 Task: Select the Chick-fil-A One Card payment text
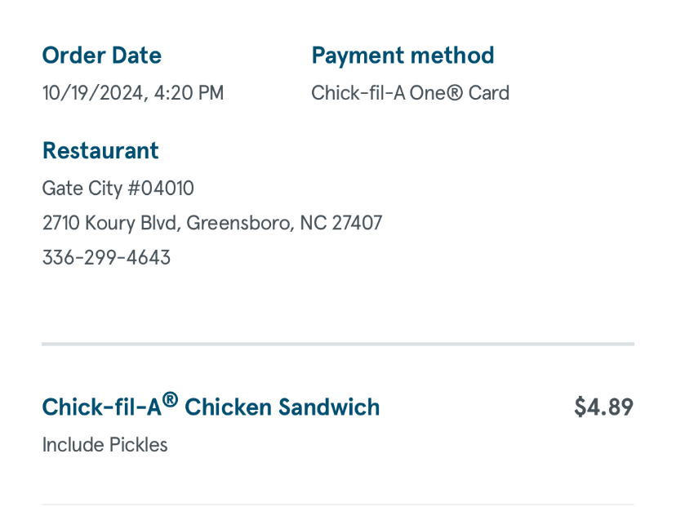click(x=410, y=93)
